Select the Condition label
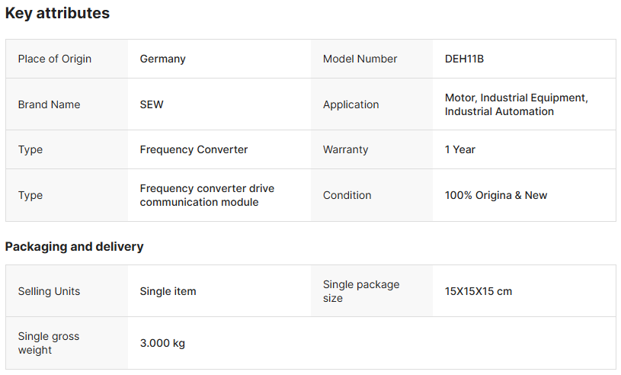The image size is (621, 375). point(347,195)
